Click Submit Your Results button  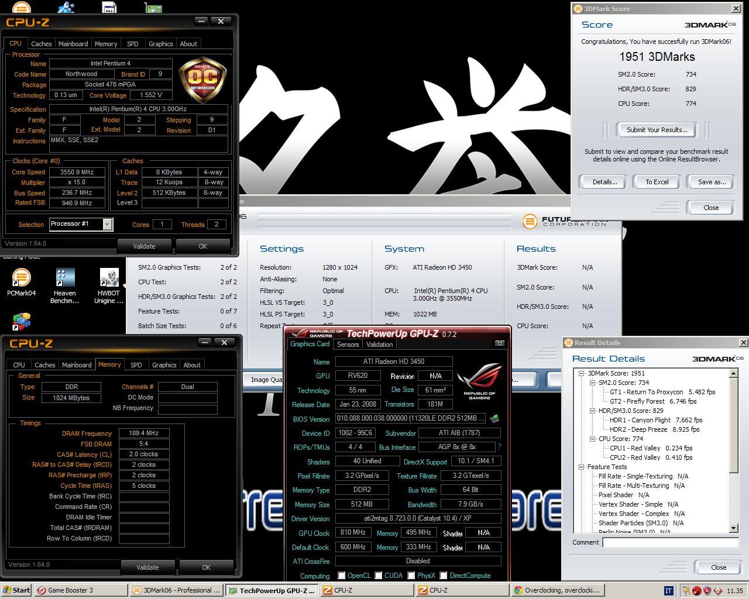coord(657,130)
